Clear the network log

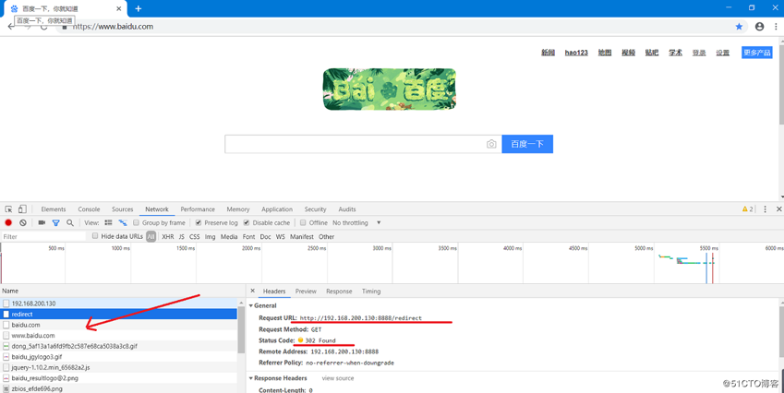pos(23,222)
